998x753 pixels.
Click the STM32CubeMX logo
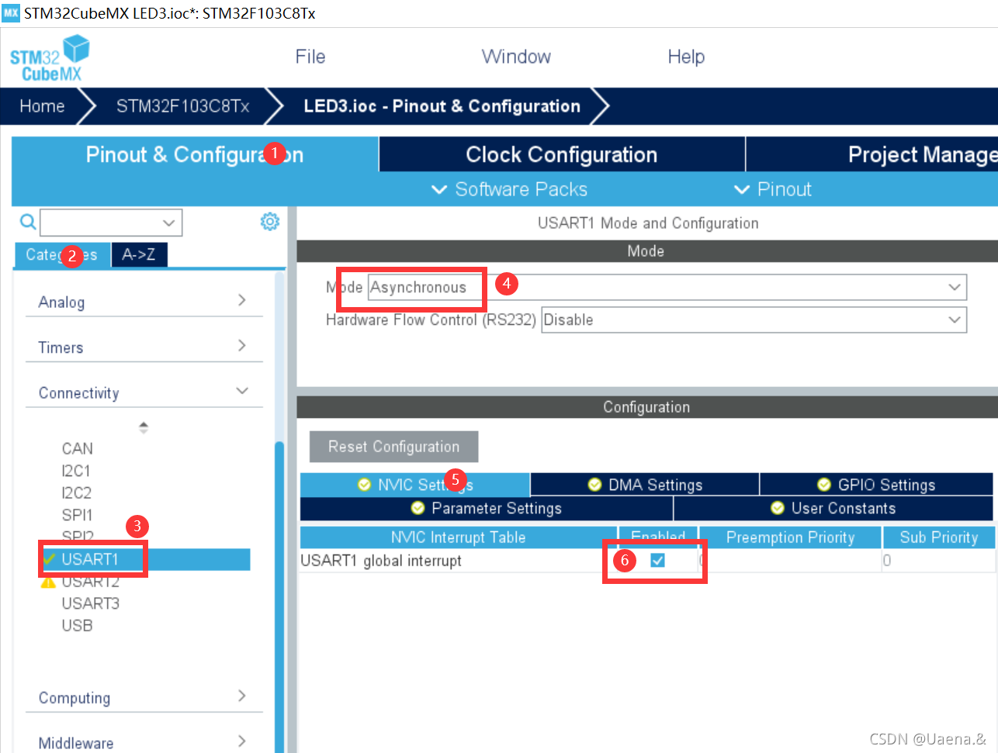click(50, 58)
